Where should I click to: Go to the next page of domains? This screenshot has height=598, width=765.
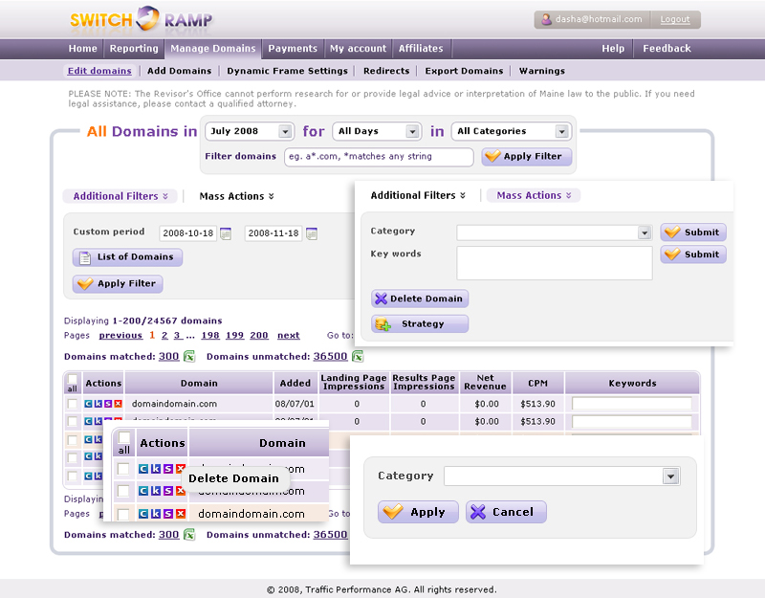[x=289, y=336]
